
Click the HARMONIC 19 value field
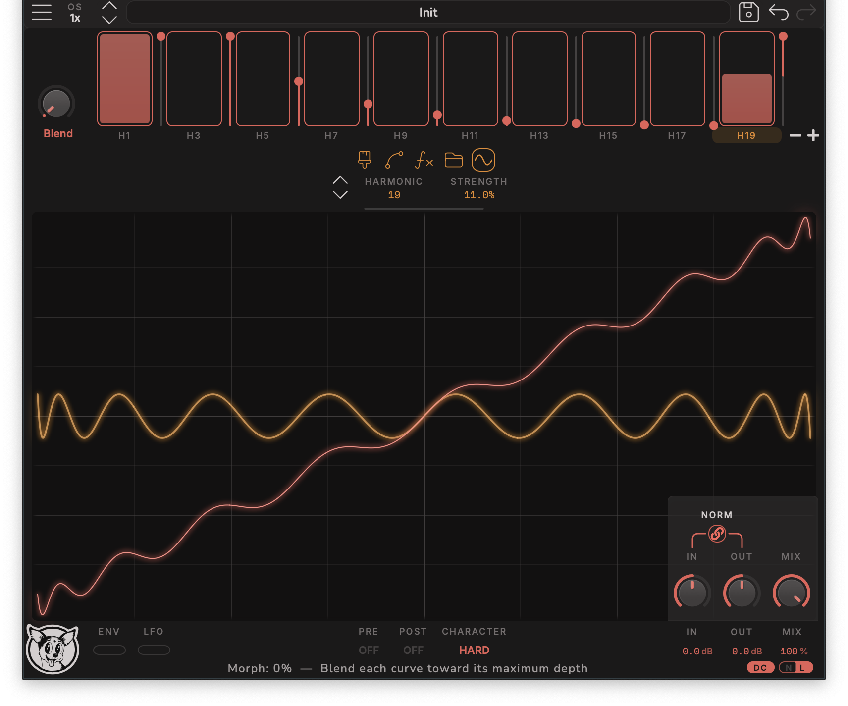click(x=394, y=195)
